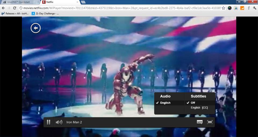Reload the current page
Viewport: 258px width, 137px height.
tap(15, 8)
